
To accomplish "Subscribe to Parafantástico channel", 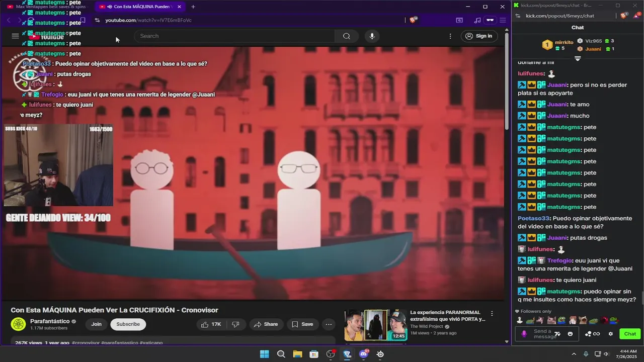I will coord(128,324).
